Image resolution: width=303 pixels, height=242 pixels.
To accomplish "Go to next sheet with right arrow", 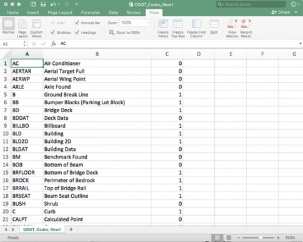I will click(13, 230).
